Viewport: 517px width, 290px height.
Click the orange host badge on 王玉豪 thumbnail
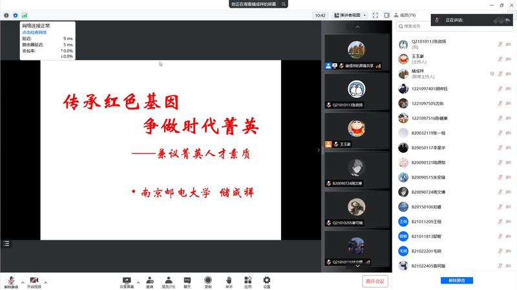(x=328, y=144)
